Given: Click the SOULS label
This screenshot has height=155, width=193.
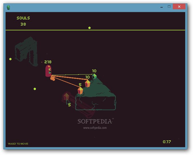Looking at the screenshot, I should (23, 18).
